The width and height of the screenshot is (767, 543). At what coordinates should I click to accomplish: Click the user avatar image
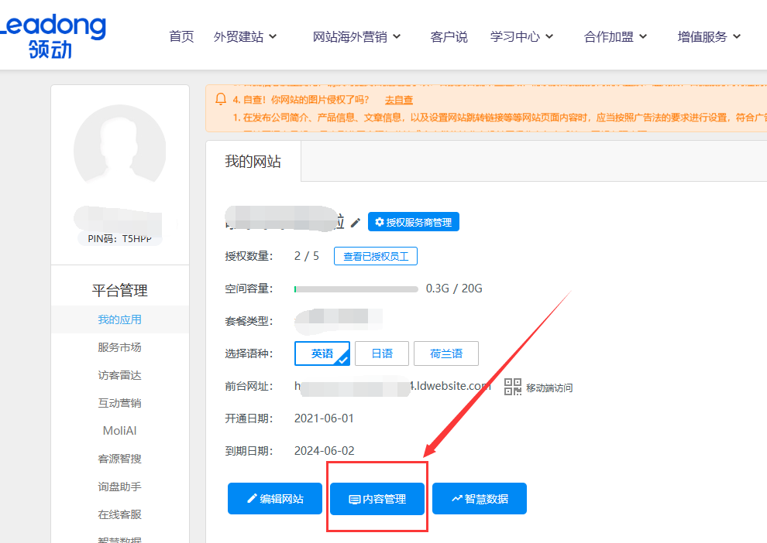pyautogui.click(x=119, y=151)
